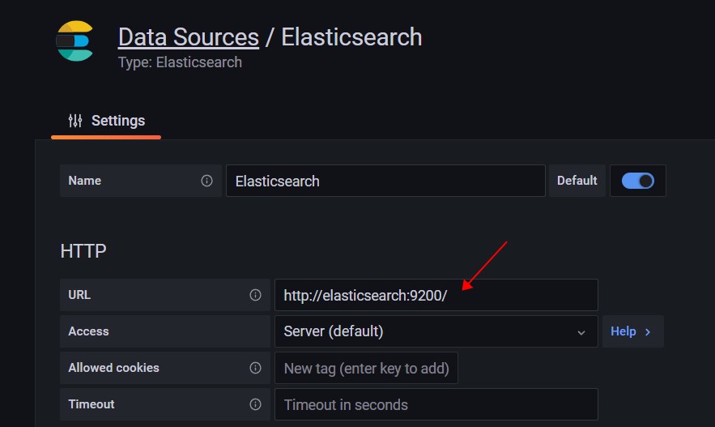Show info tooltip for Allowed cookies
The height and width of the screenshot is (427, 715).
[x=255, y=368]
